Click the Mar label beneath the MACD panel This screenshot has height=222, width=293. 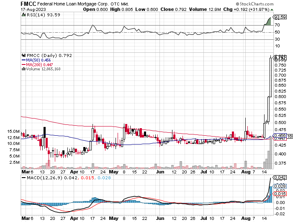26,219
